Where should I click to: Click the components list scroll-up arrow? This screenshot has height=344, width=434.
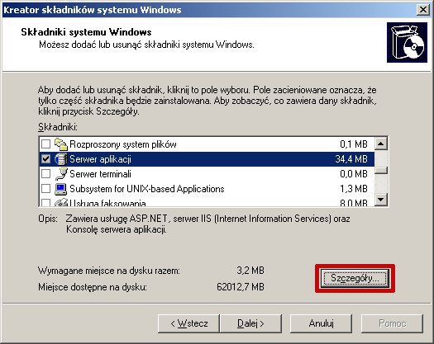381,144
